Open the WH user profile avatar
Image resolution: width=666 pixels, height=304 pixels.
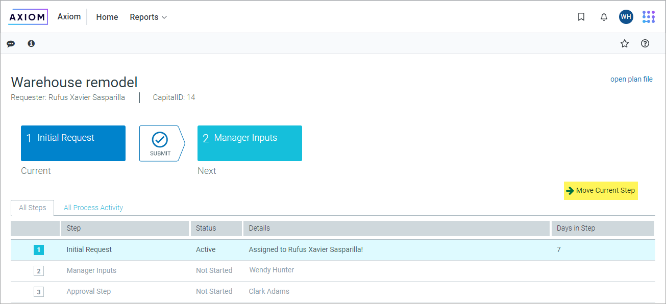626,17
